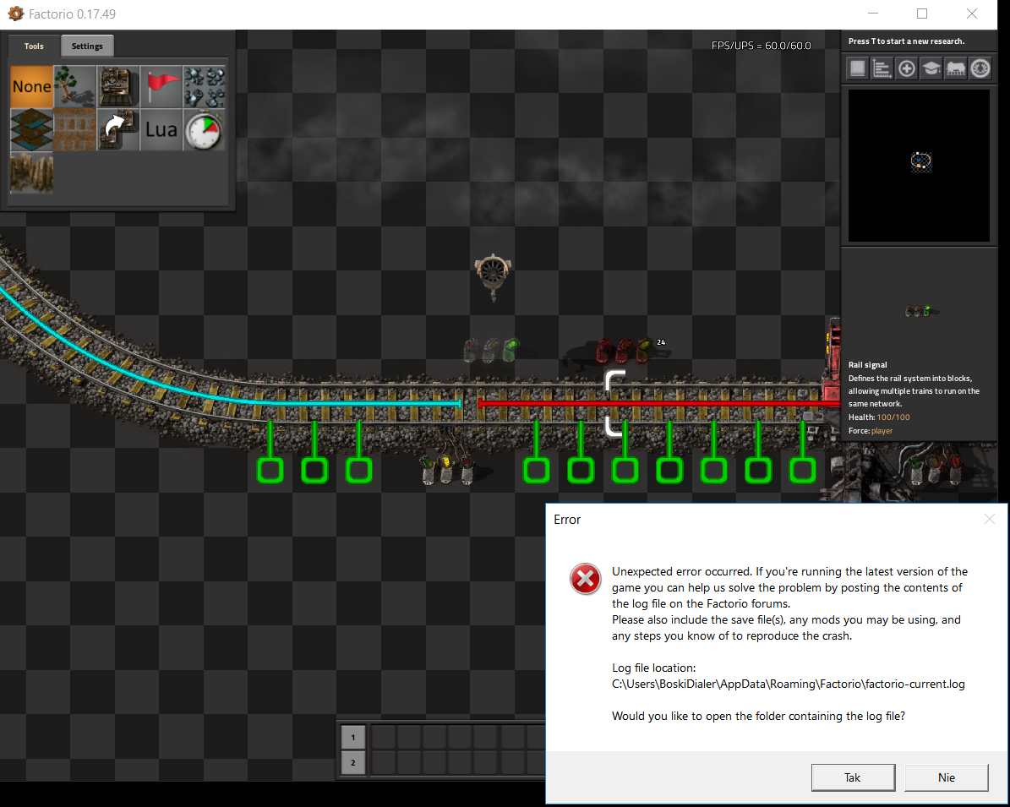Screen dimensions: 1010x807
Task: Switch to the Settings tab
Action: (x=87, y=46)
